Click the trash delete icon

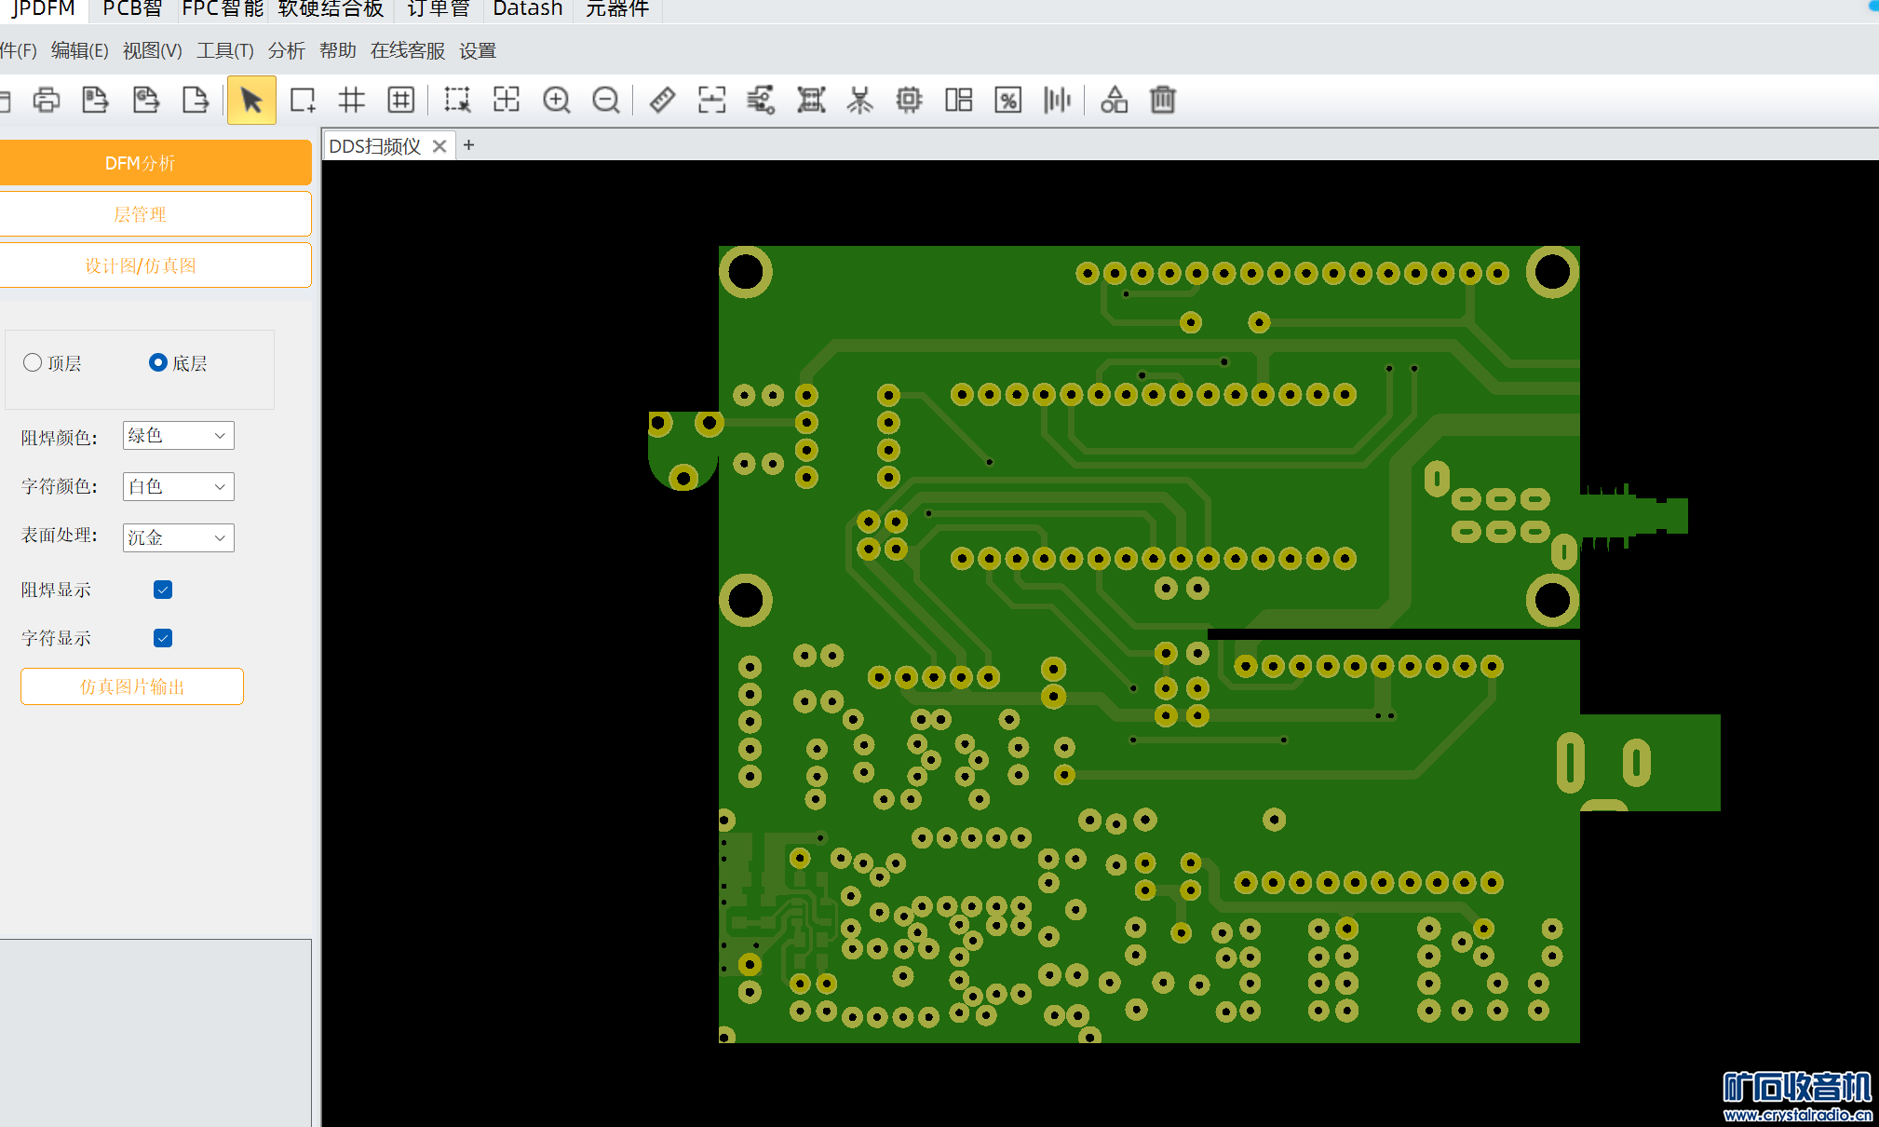(x=1163, y=100)
